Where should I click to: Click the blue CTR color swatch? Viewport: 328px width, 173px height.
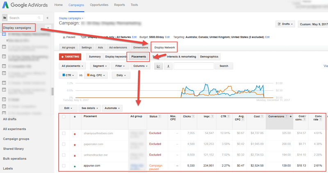click(x=64, y=75)
